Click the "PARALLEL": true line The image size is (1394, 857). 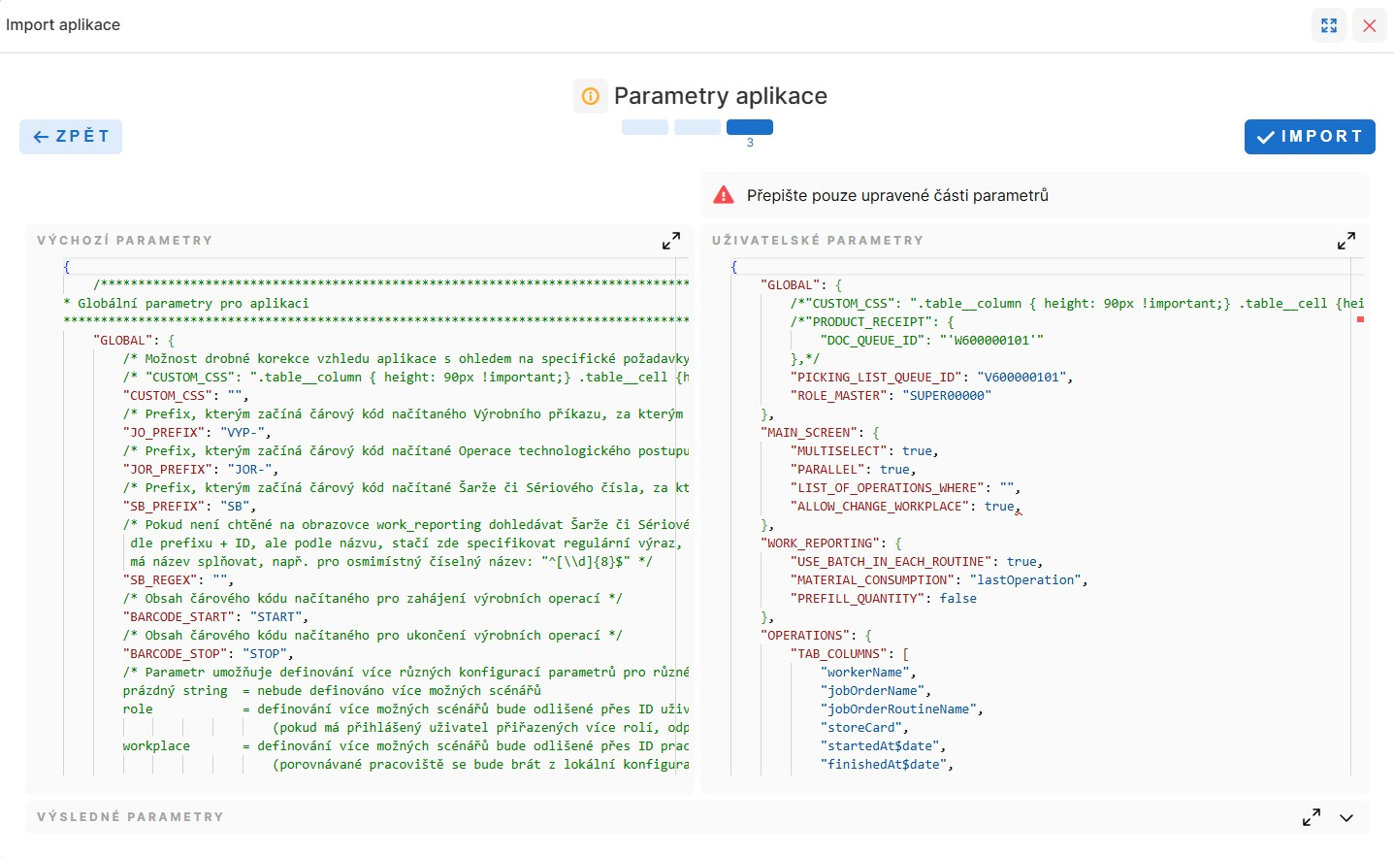pyautogui.click(x=854, y=470)
